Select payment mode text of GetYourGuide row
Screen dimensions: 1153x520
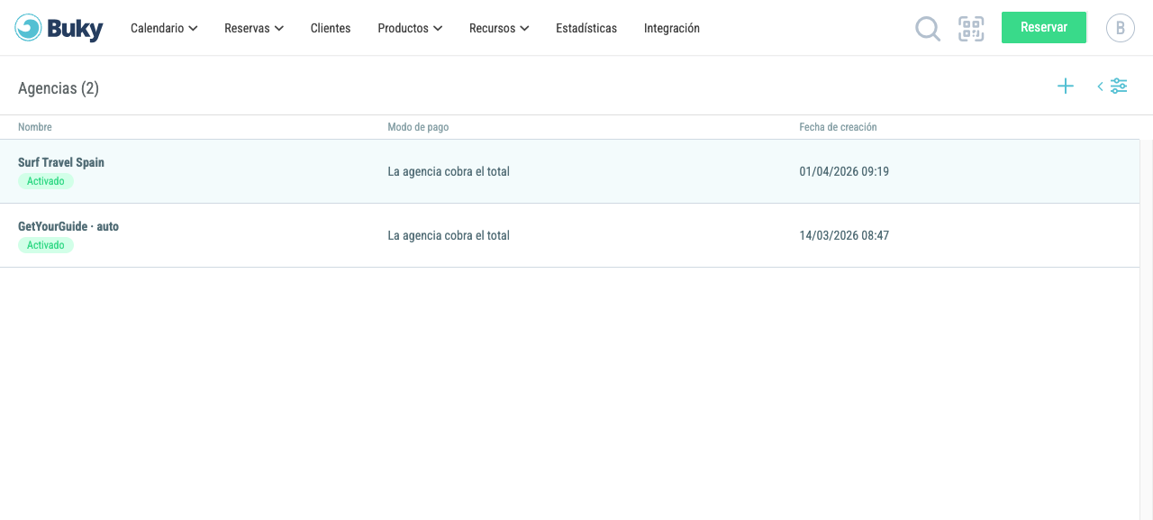coord(449,235)
